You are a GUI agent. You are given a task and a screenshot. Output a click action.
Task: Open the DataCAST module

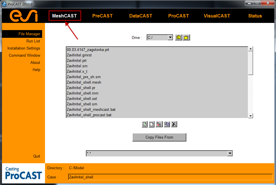141,16
